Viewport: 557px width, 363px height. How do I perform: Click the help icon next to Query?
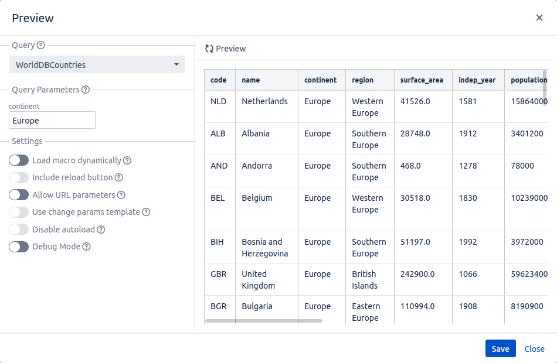coord(41,45)
